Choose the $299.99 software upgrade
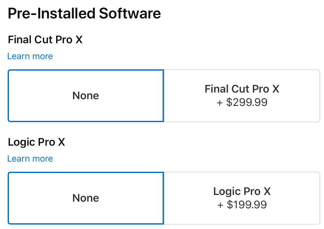Viewport: 324px width, 229px height. tap(241, 95)
